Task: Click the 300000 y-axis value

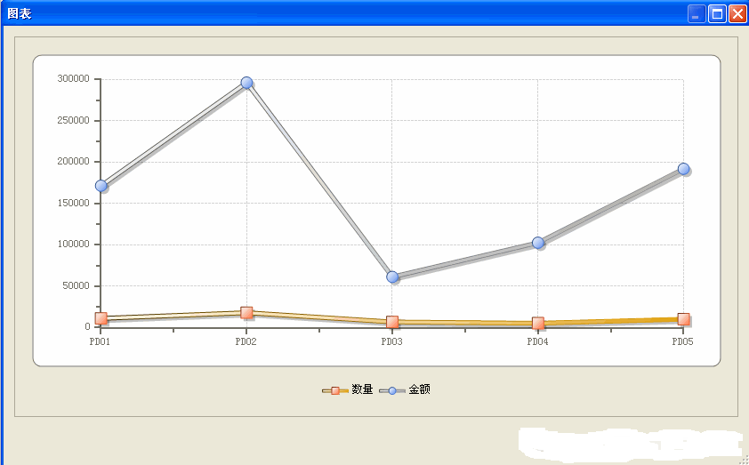Action: coord(74,79)
